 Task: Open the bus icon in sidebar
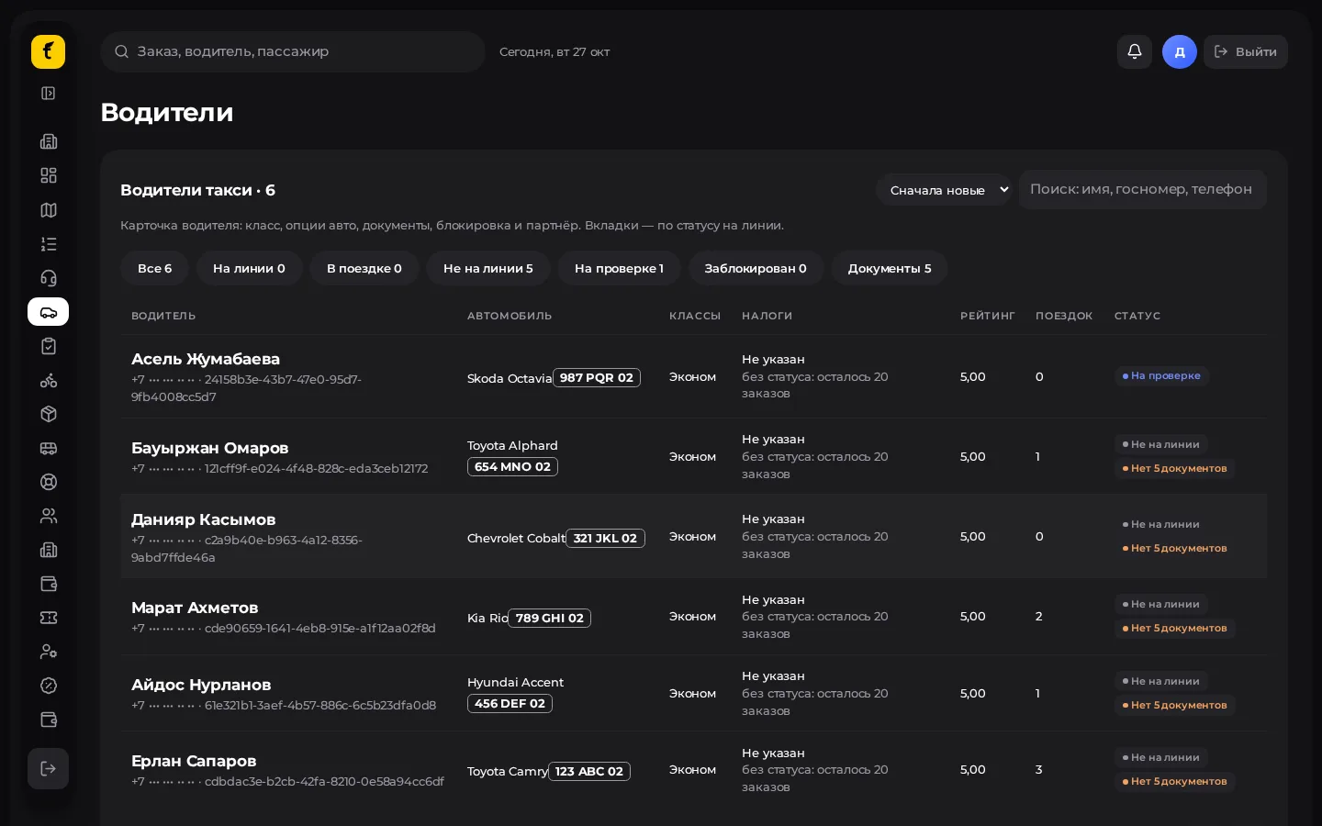[49, 448]
